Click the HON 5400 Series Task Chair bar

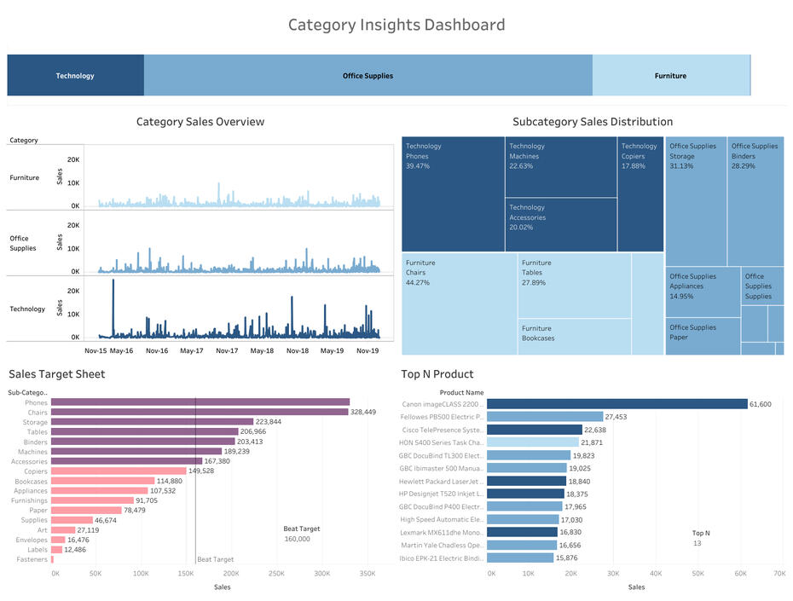(x=532, y=442)
